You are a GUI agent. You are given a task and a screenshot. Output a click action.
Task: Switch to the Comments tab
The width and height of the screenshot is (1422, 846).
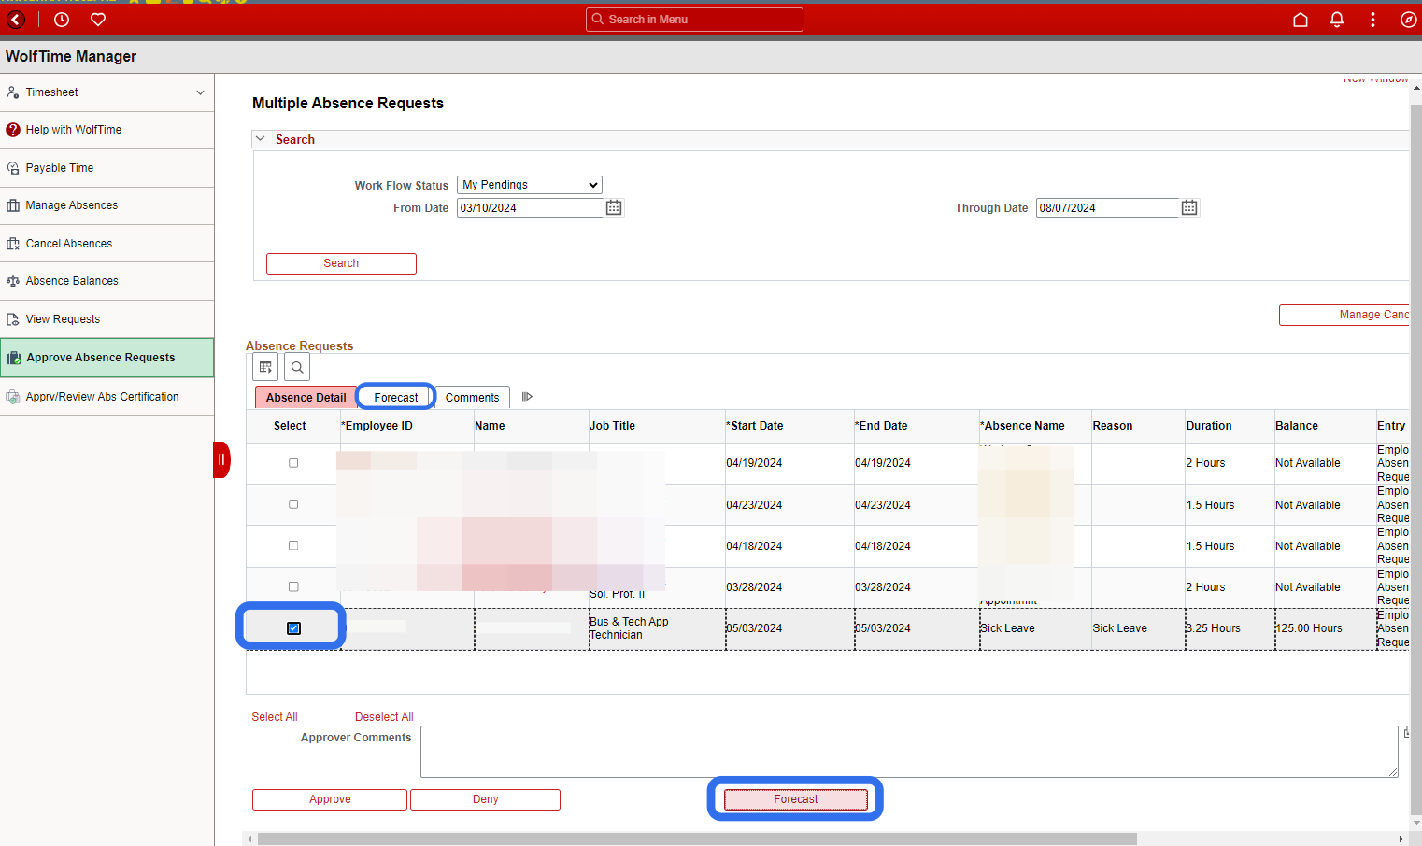472,398
